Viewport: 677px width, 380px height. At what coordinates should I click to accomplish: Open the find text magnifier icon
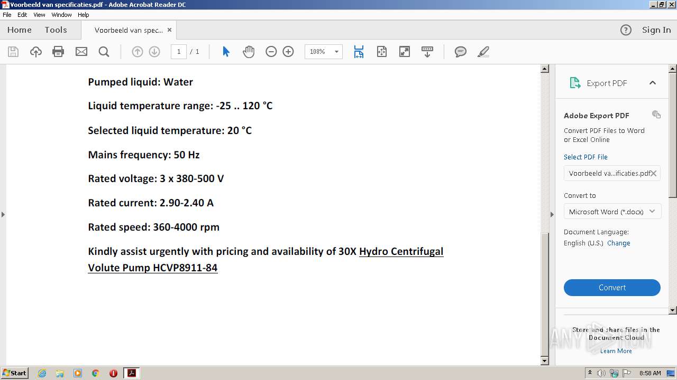[x=104, y=52]
